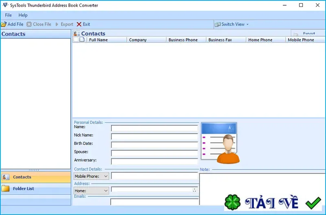The image size is (326, 215).
Task: Click the Emails input field
Action: 154,202
